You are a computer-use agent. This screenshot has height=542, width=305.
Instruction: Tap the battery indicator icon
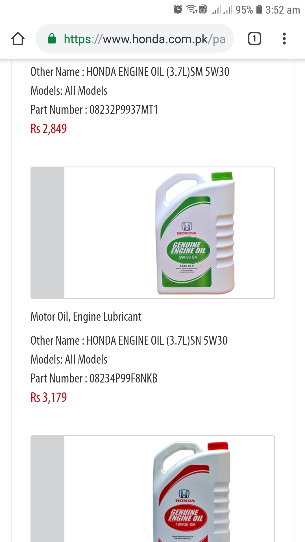(259, 9)
